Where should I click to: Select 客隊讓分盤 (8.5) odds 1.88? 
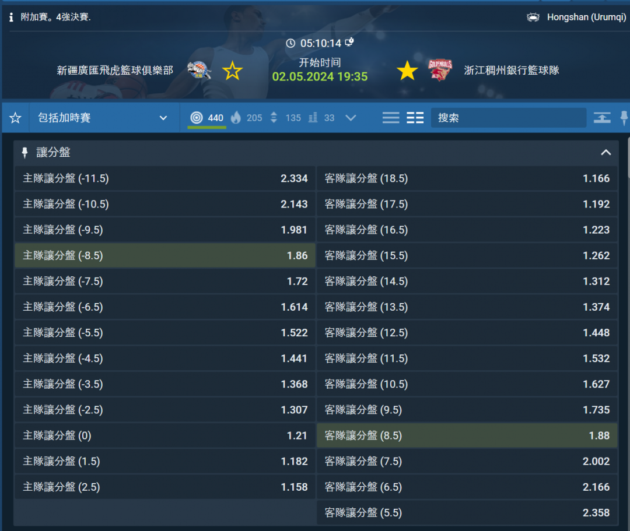pos(467,435)
